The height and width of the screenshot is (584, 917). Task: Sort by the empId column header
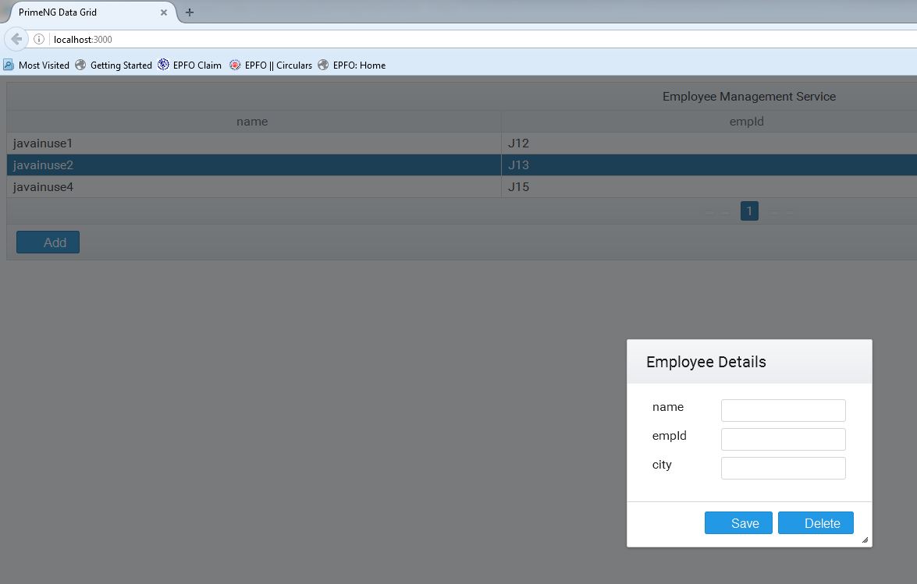coord(709,122)
